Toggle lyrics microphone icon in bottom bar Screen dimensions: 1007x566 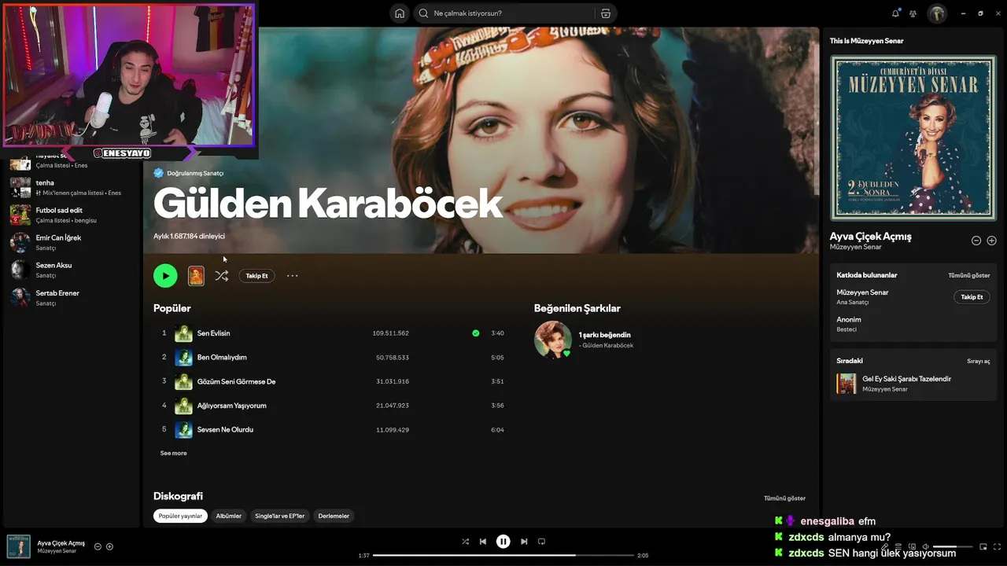pyautogui.click(x=885, y=546)
